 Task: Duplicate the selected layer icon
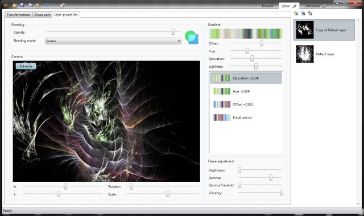pyautogui.click(x=303, y=13)
